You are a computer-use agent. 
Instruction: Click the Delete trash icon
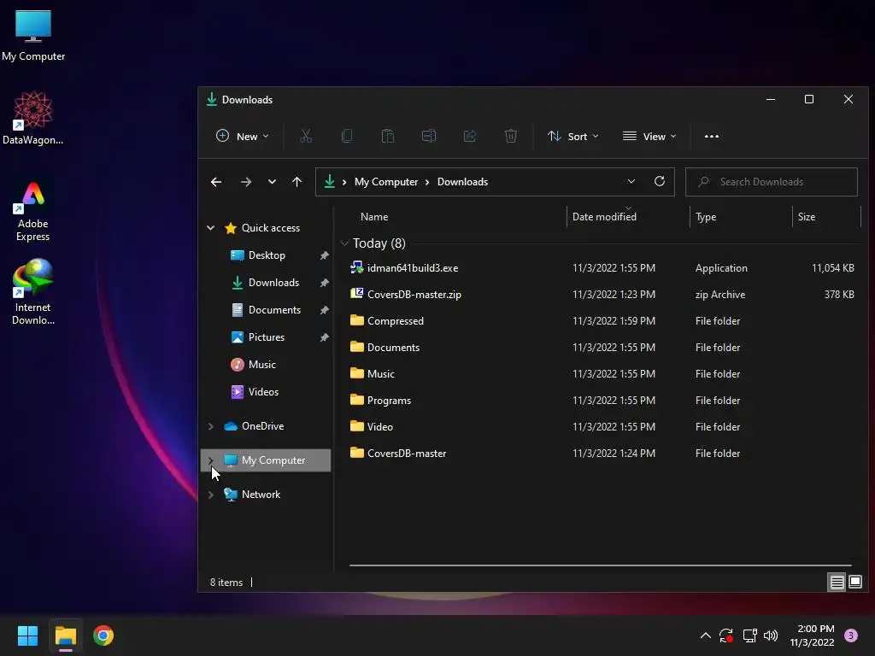511,136
